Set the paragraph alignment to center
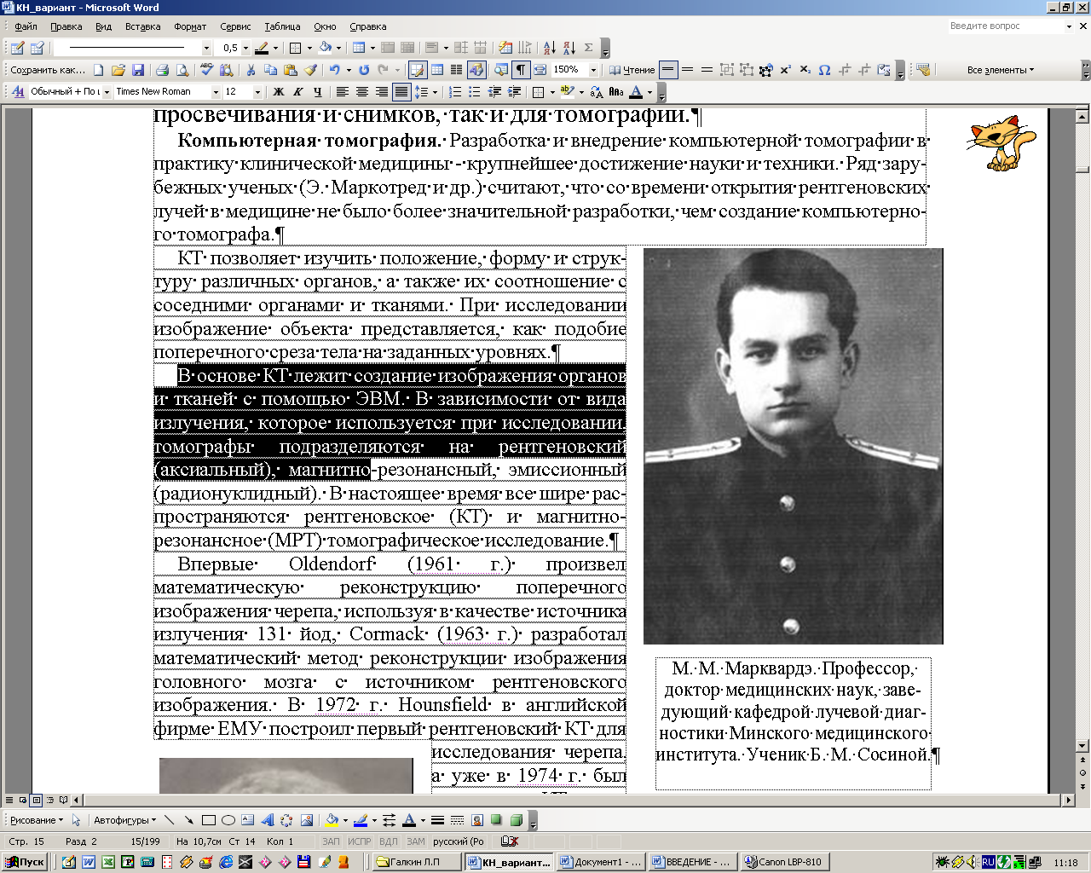This screenshot has height=873, width=1091. (361, 91)
